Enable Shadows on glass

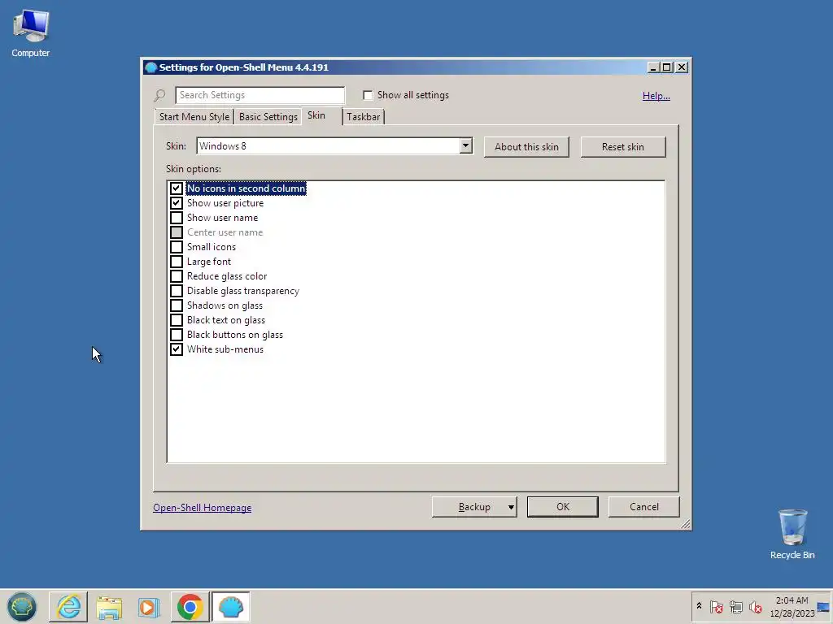[177, 305]
